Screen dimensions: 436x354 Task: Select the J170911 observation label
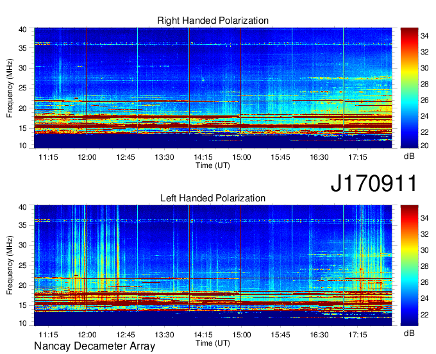coord(374,183)
